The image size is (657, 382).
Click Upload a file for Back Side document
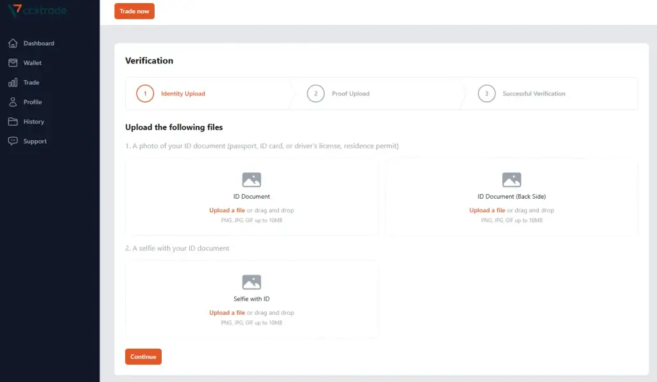click(x=488, y=210)
